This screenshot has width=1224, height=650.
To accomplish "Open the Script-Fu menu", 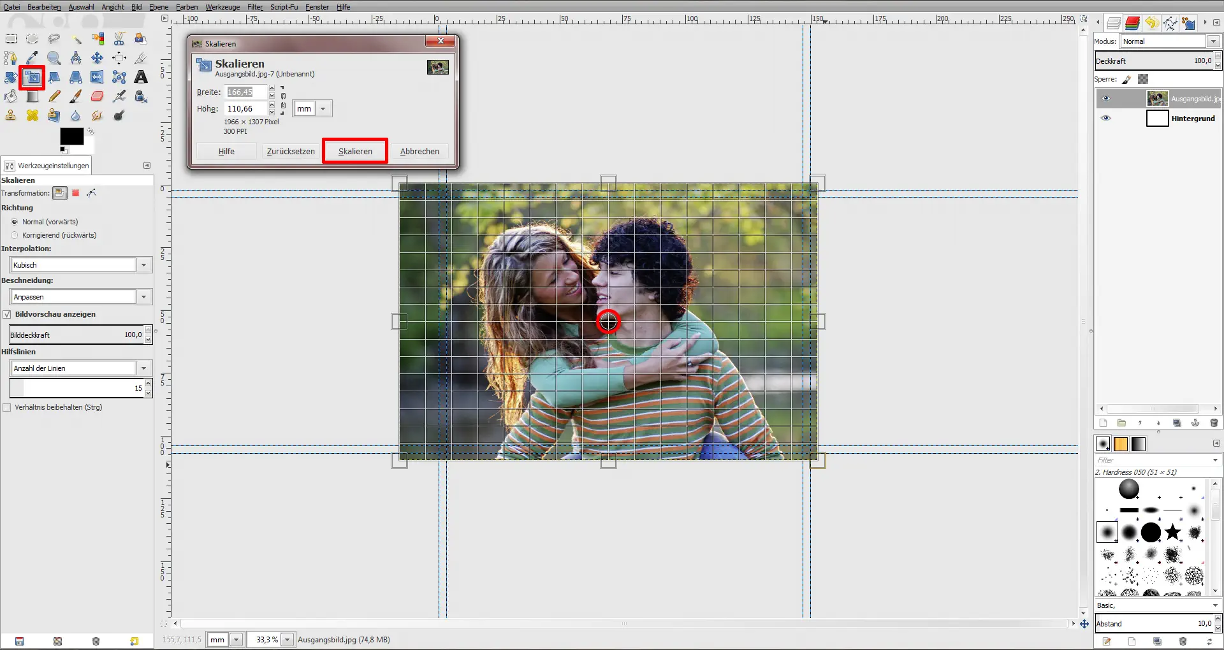I will tap(284, 7).
